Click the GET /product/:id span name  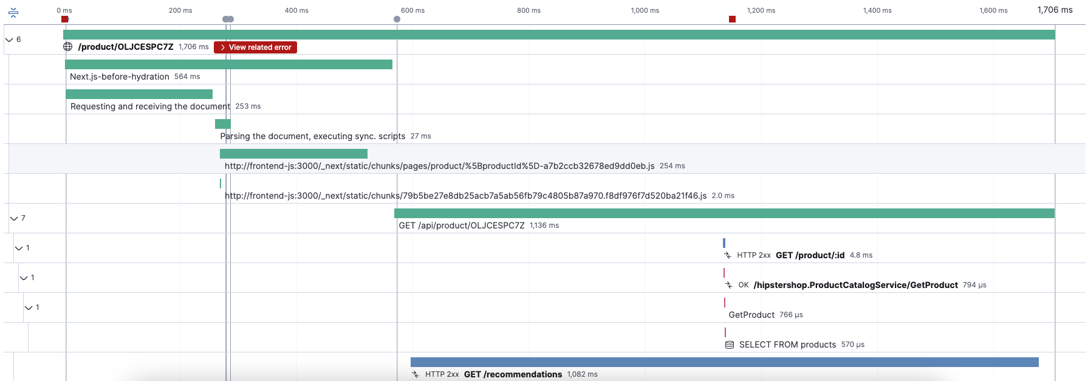(810, 255)
